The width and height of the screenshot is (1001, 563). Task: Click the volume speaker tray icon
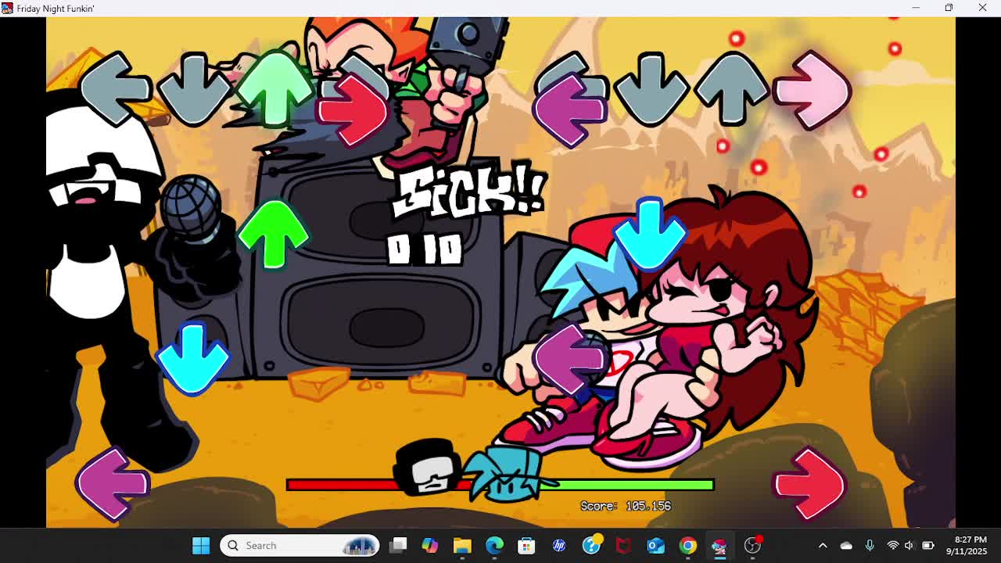click(x=909, y=545)
